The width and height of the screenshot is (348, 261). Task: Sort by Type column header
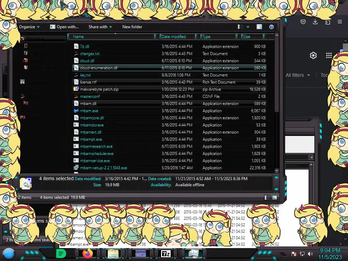tap(219, 37)
